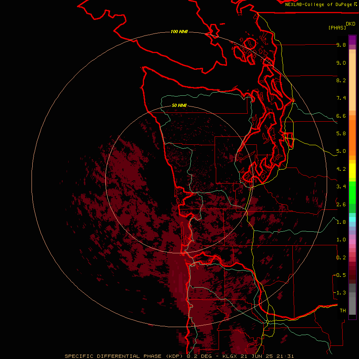Viewport: 359px width, 359px height.
Task: Select the 100 NMI range ring label
Action: [x=179, y=32]
